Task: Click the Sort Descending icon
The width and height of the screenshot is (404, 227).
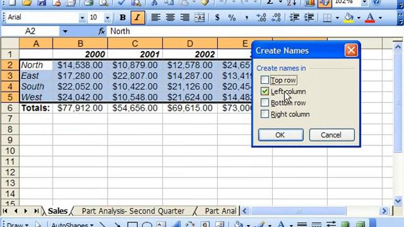Action: click(x=292, y=3)
